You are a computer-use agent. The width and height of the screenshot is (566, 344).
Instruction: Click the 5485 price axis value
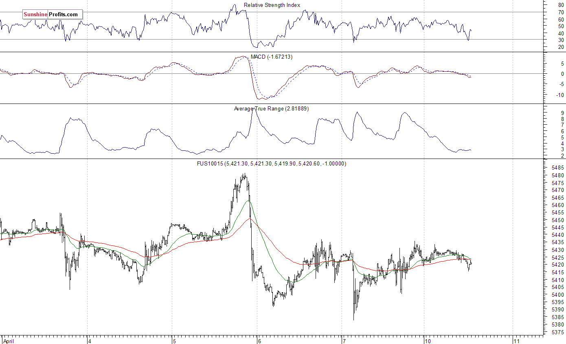tap(557, 168)
